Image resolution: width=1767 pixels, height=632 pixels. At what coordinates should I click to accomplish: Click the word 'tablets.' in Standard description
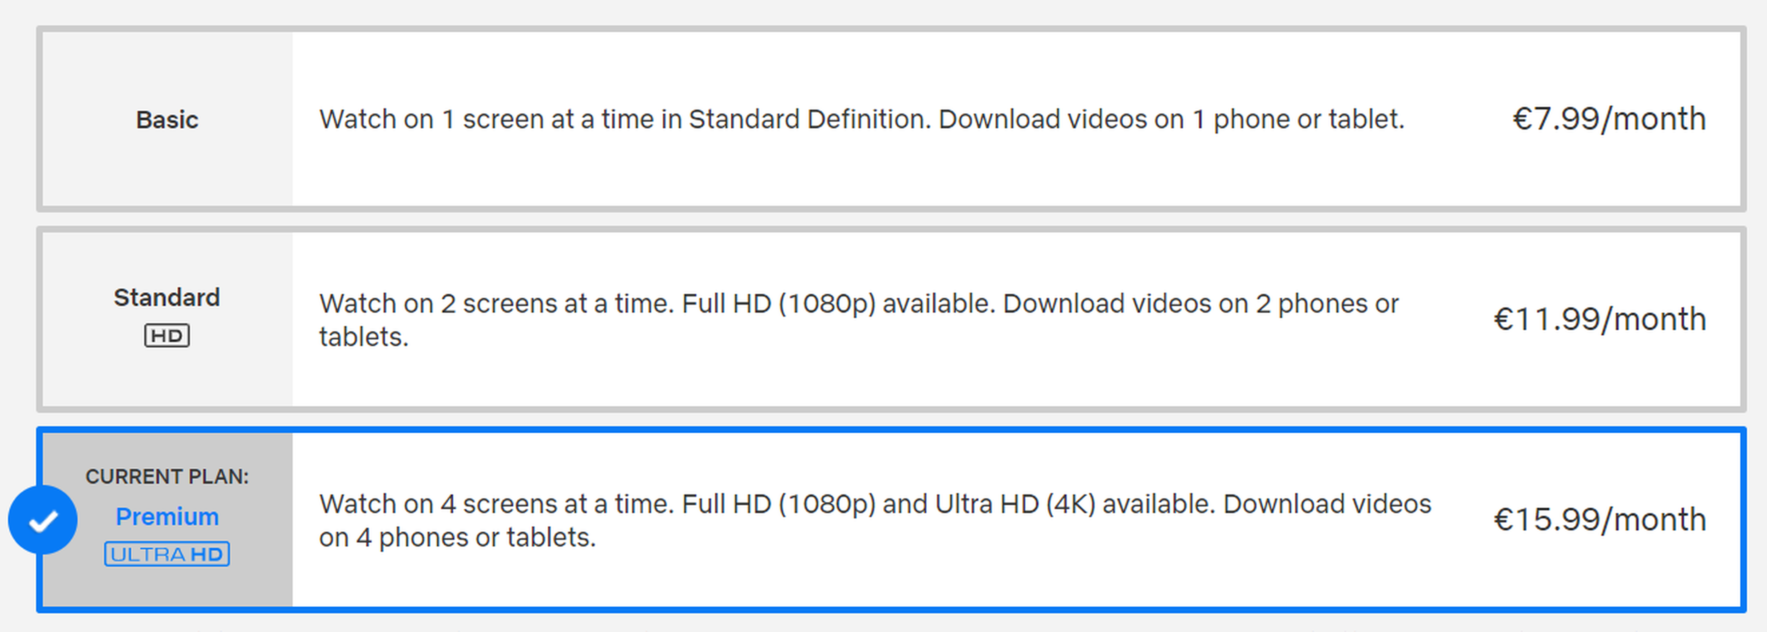point(364,337)
